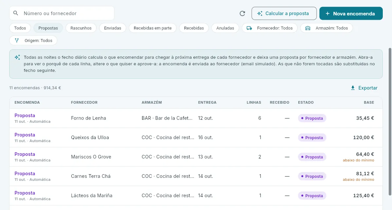Open the Lácteos da Mariña Proposta link
Screen dimensions: 392x210
25,193
